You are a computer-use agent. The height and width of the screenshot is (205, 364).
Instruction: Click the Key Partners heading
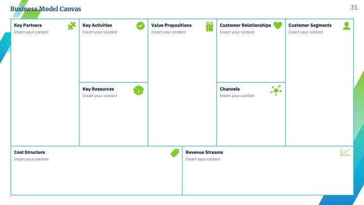pos(28,25)
